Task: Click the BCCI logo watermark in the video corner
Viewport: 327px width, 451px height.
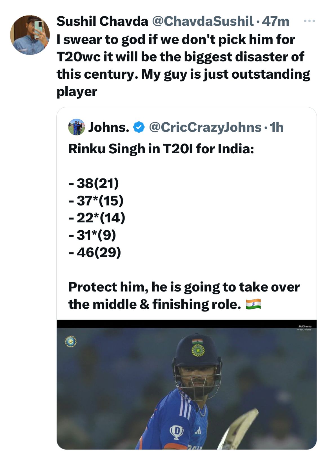Action: [x=70, y=341]
